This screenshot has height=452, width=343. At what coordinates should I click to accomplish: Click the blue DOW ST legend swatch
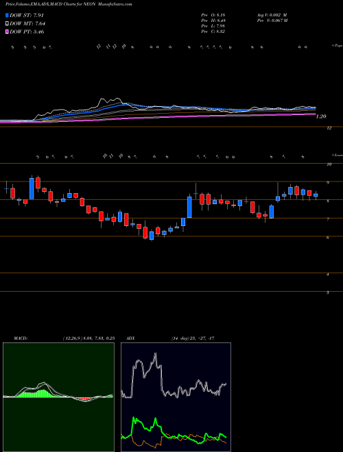tap(8, 15)
